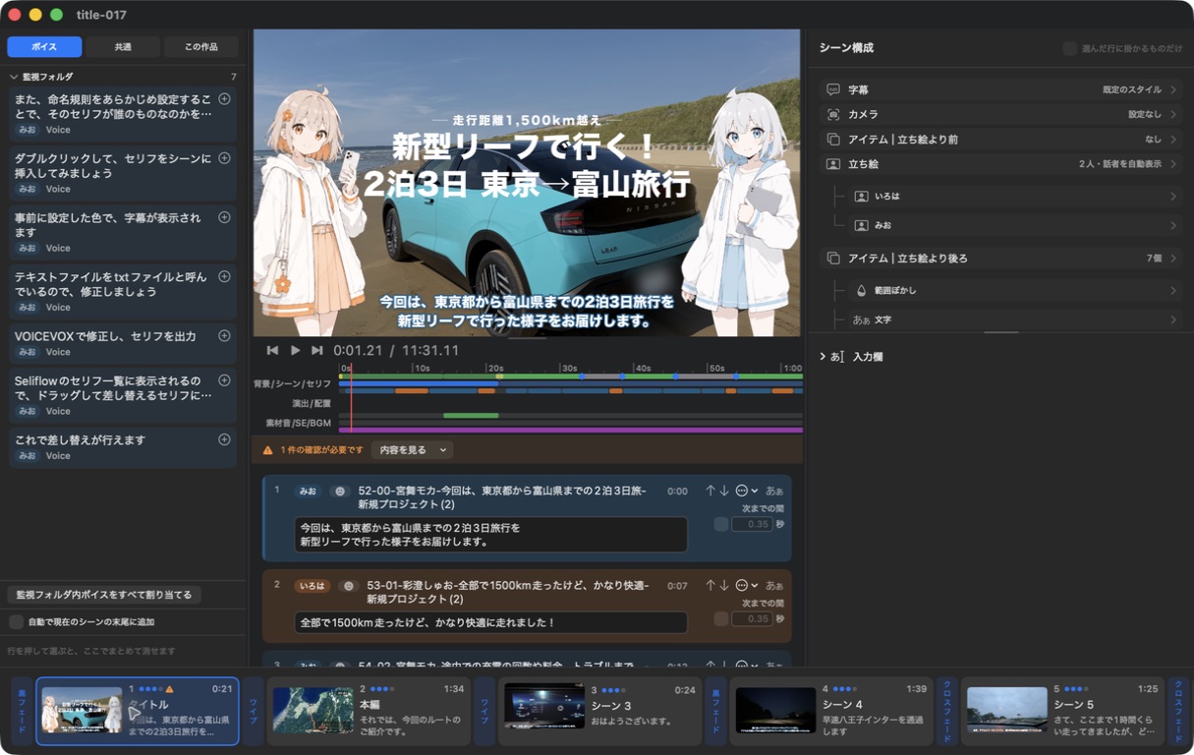Open the クロスフェード transition after シーン 4
Image resolution: width=1194 pixels, height=755 pixels.
pyautogui.click(x=947, y=711)
